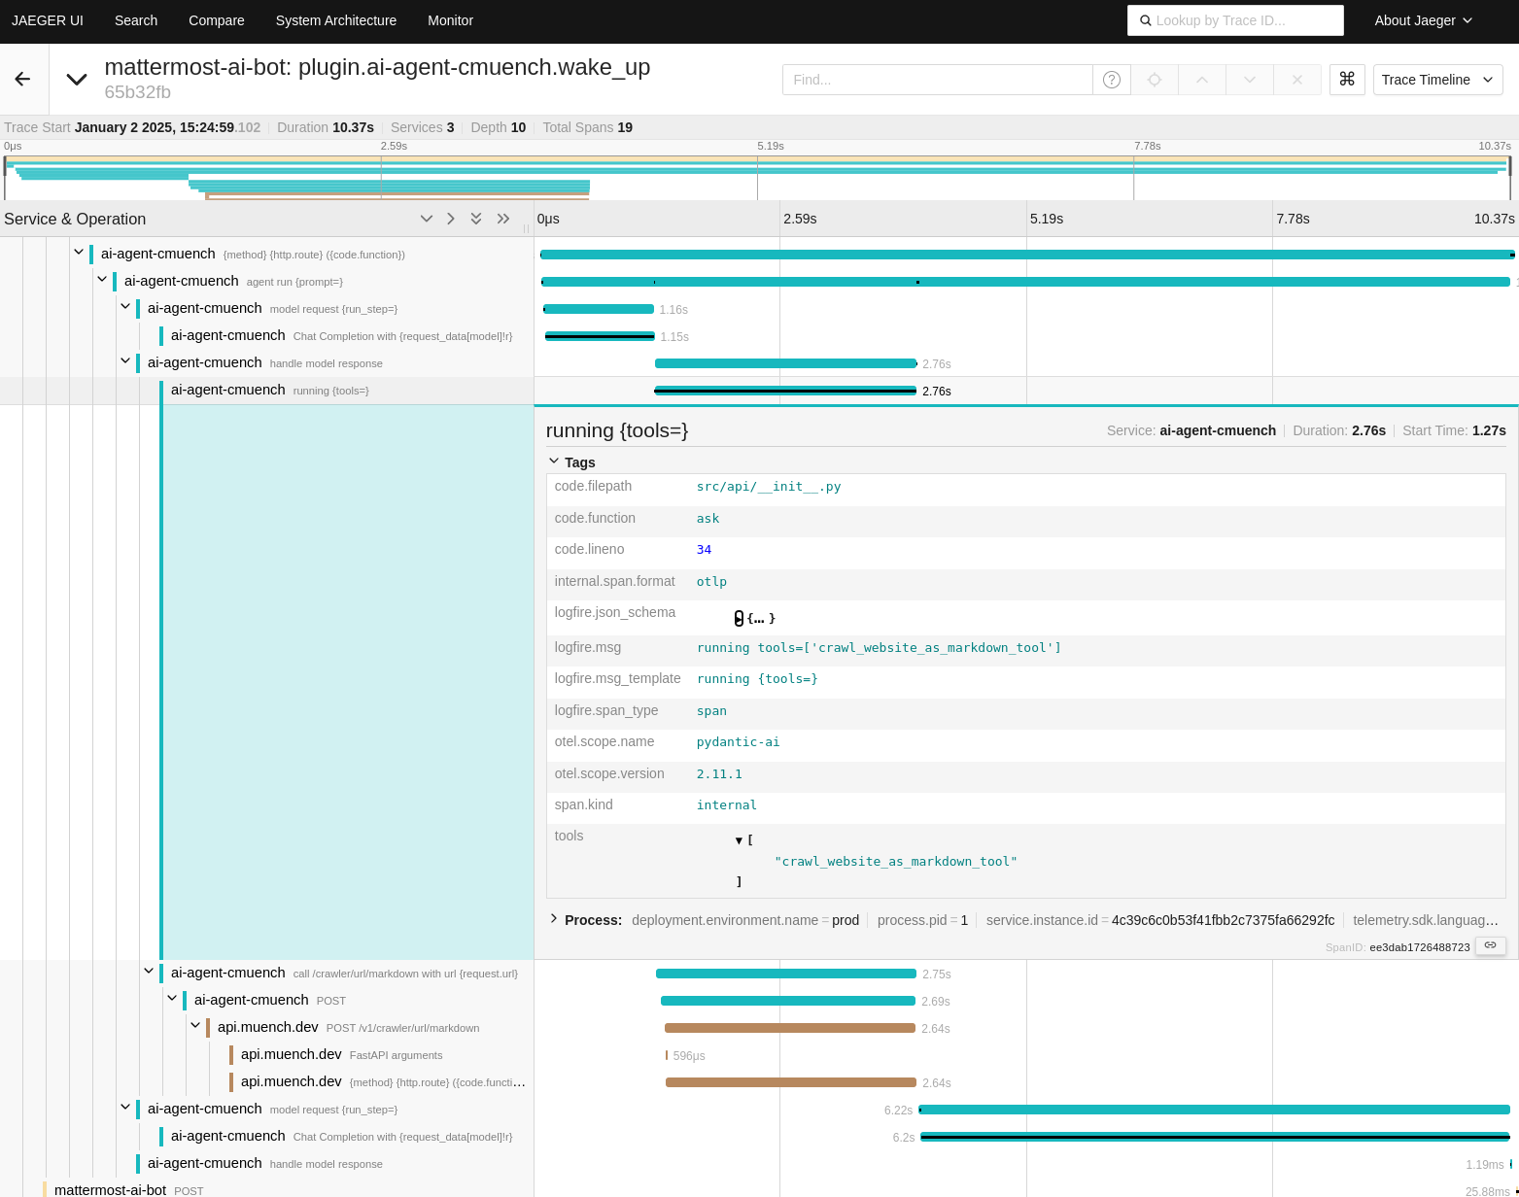The width and height of the screenshot is (1519, 1197).
Task: Jump to previous search result arrow
Action: [1202, 80]
